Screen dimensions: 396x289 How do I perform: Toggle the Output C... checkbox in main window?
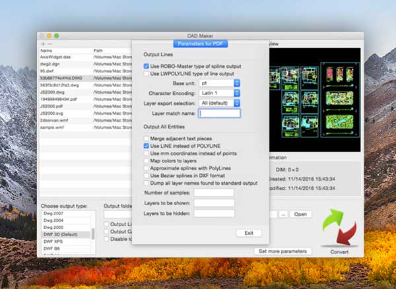[106, 232]
